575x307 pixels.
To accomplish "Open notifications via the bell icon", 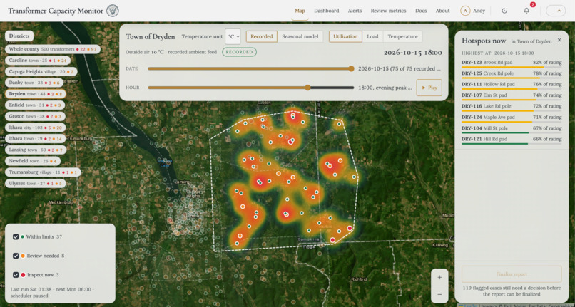I will click(526, 11).
